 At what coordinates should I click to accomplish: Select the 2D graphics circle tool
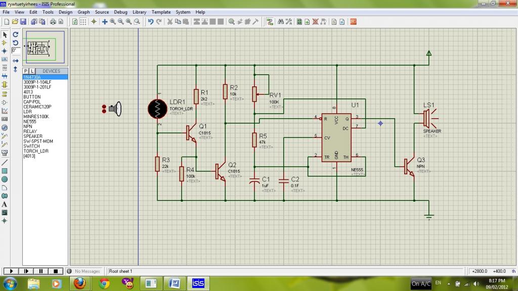[x=5, y=179]
